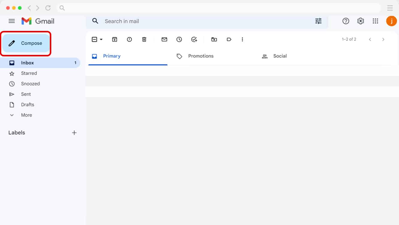399x225 pixels.
Task: Open your account profile avatar
Action: click(391, 21)
